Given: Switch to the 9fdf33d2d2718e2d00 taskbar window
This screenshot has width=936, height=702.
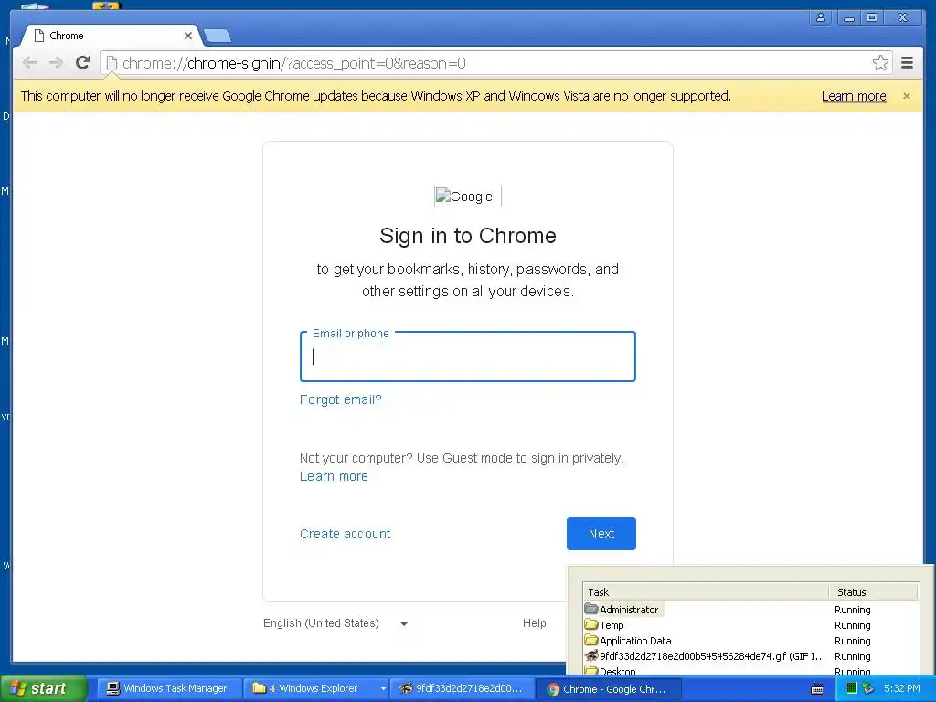Looking at the screenshot, I should click(x=462, y=688).
